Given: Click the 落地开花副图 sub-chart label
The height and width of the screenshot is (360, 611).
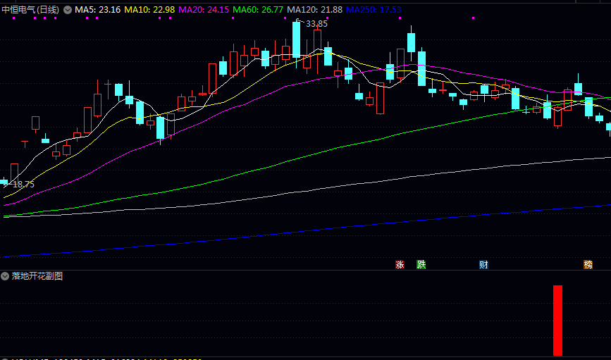Looking at the screenshot, I should pos(37,276).
